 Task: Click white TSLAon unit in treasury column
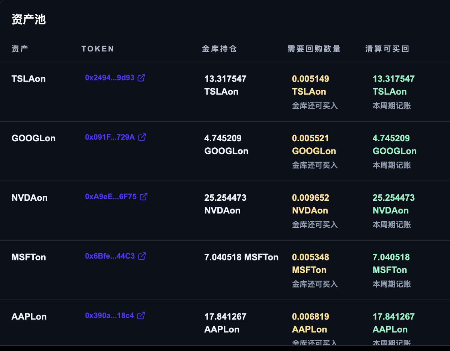(x=221, y=92)
